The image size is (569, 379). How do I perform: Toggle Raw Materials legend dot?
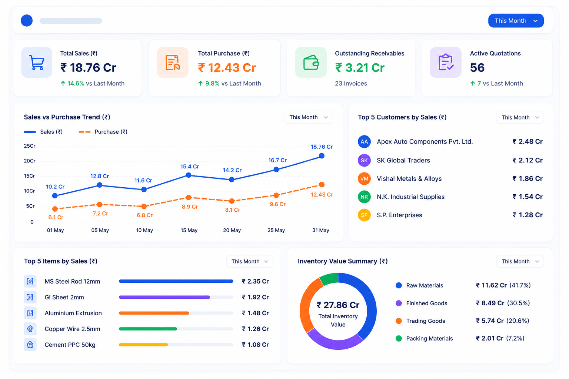point(399,285)
